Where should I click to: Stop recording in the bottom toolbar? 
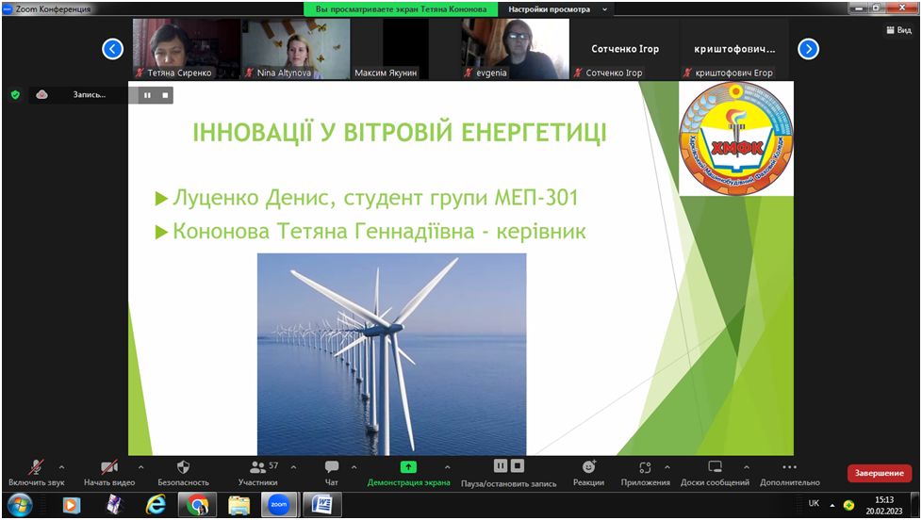[518, 466]
